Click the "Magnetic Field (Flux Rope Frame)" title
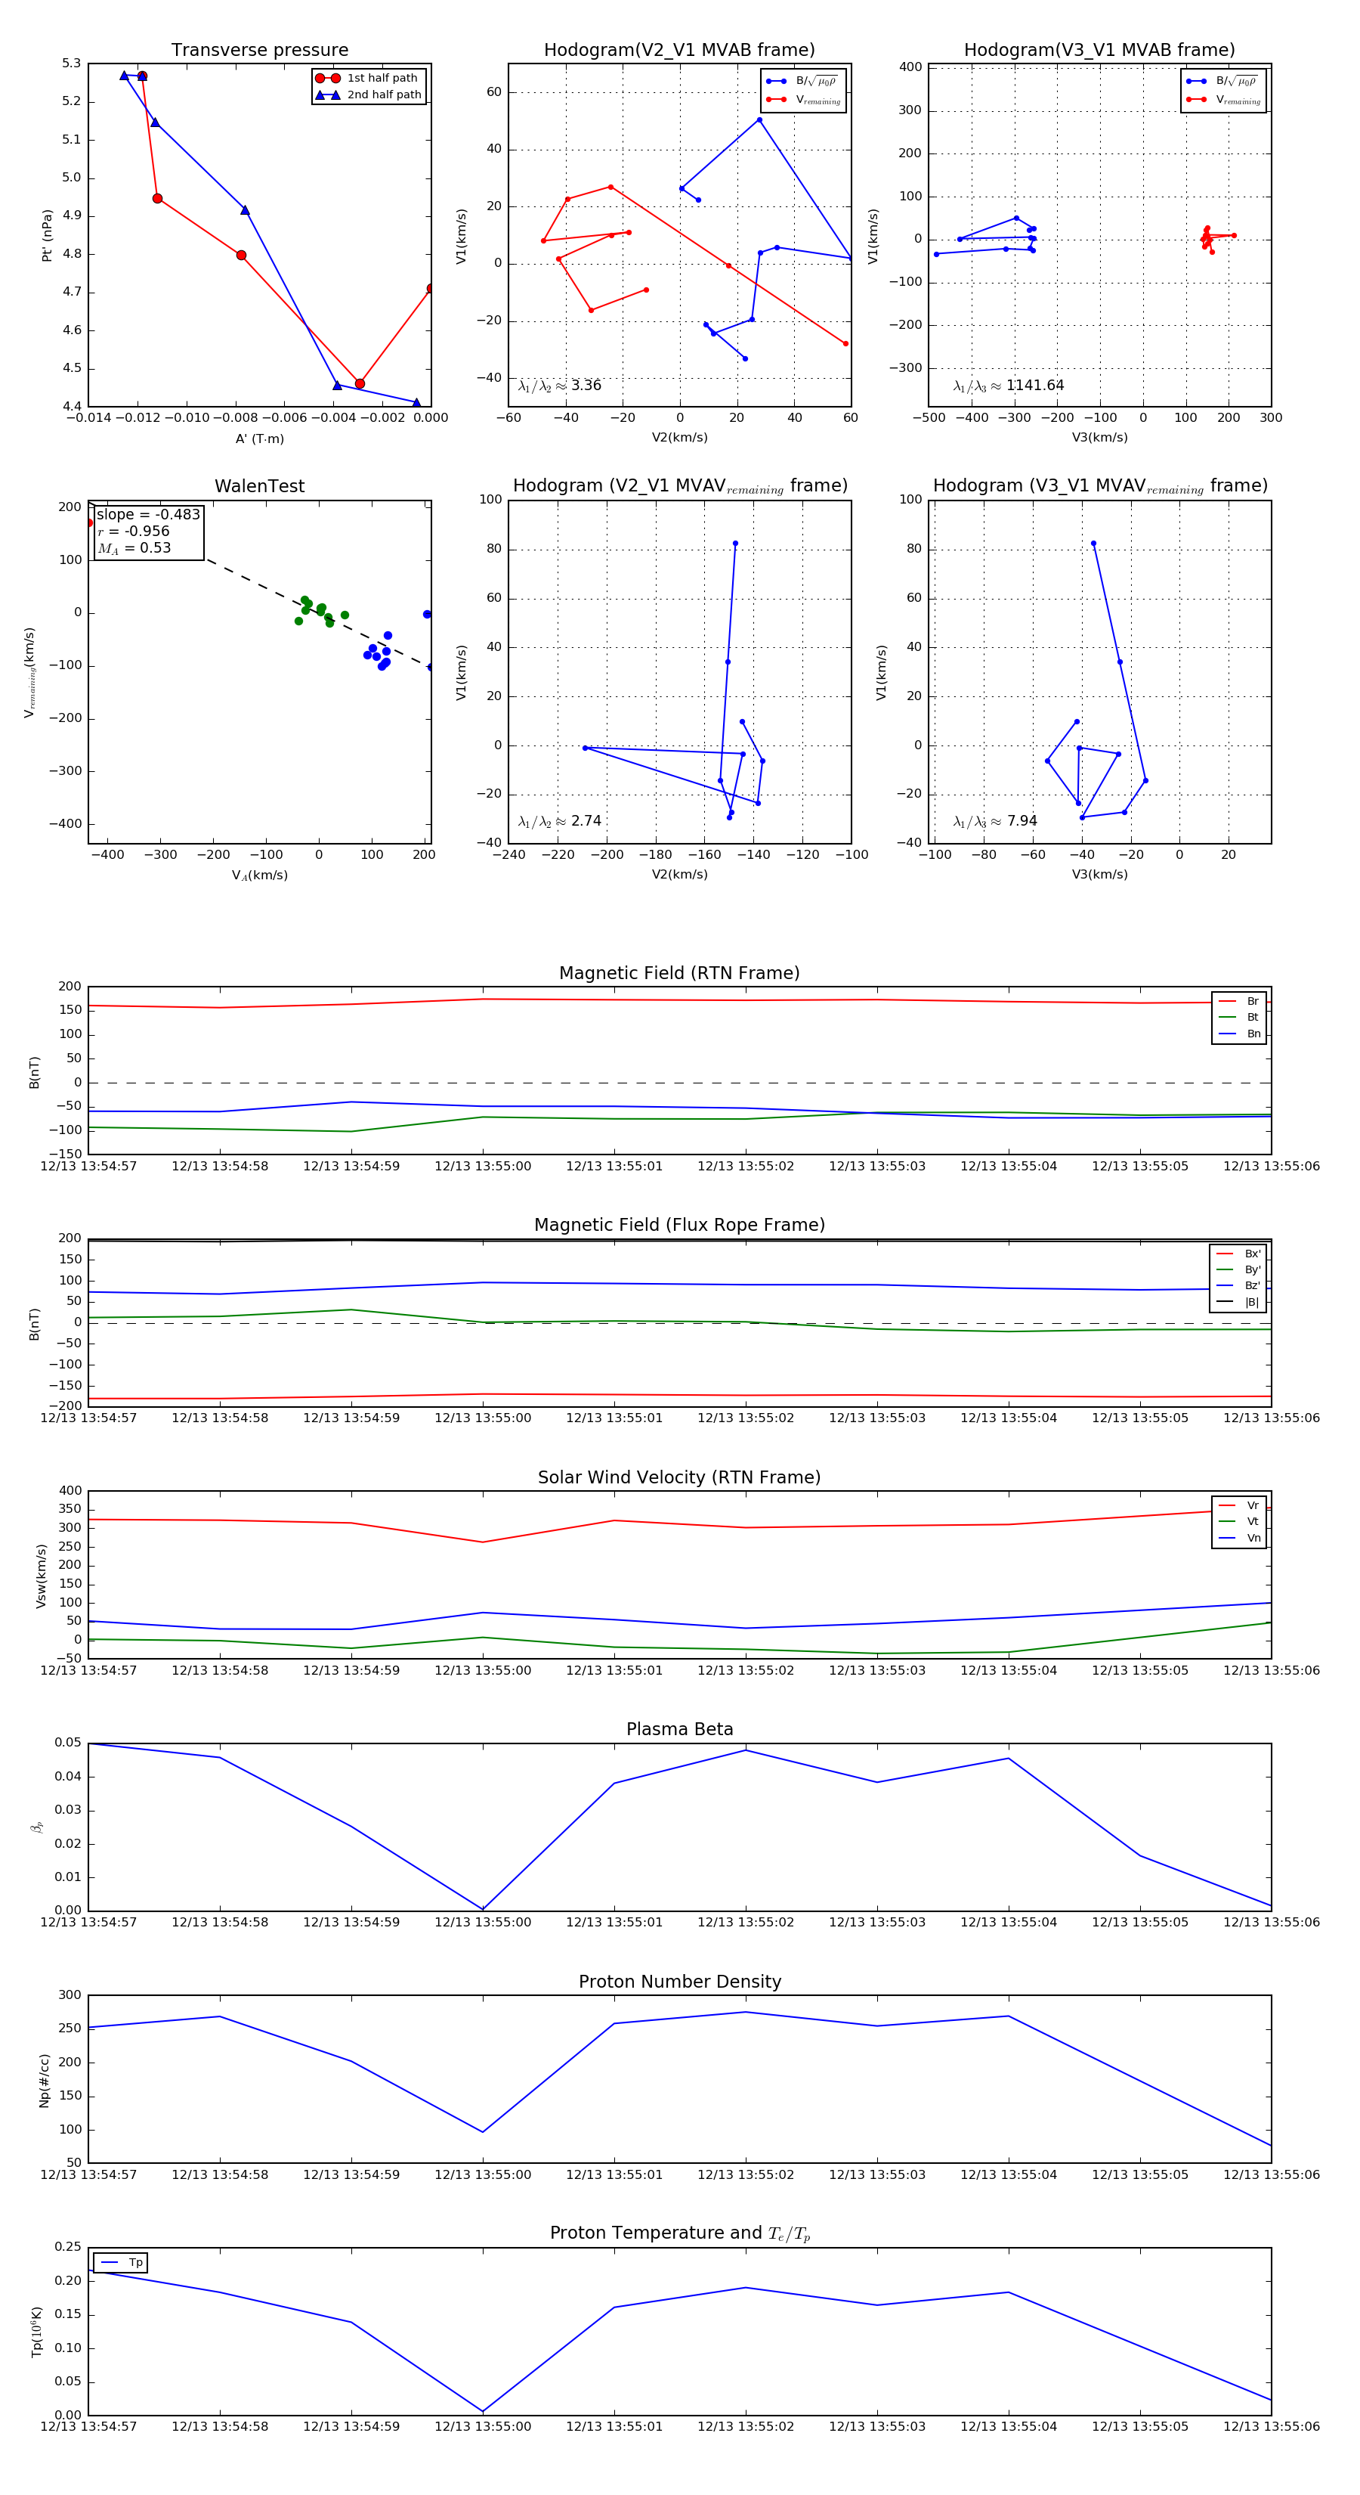This screenshot has height=2495, width=1360. pyautogui.click(x=679, y=1226)
